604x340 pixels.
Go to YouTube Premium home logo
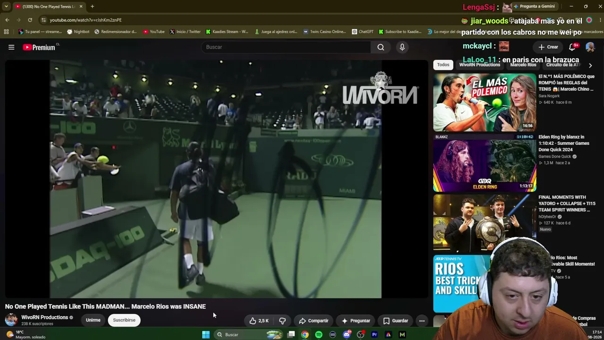pos(39,47)
